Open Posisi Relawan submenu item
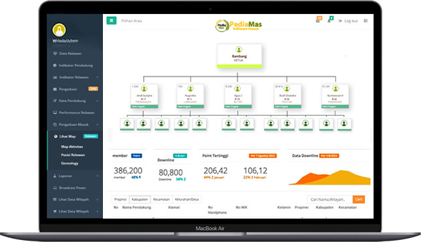This screenshot has height=242, width=421. point(73,155)
